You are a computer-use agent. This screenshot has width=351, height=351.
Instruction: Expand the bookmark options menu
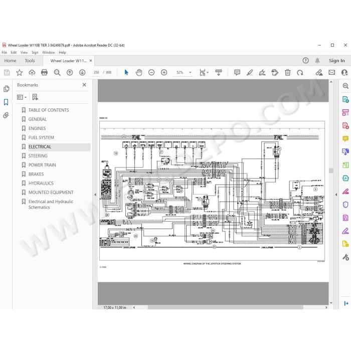(x=22, y=97)
